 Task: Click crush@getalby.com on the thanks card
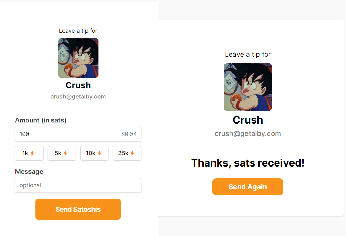coord(248,133)
